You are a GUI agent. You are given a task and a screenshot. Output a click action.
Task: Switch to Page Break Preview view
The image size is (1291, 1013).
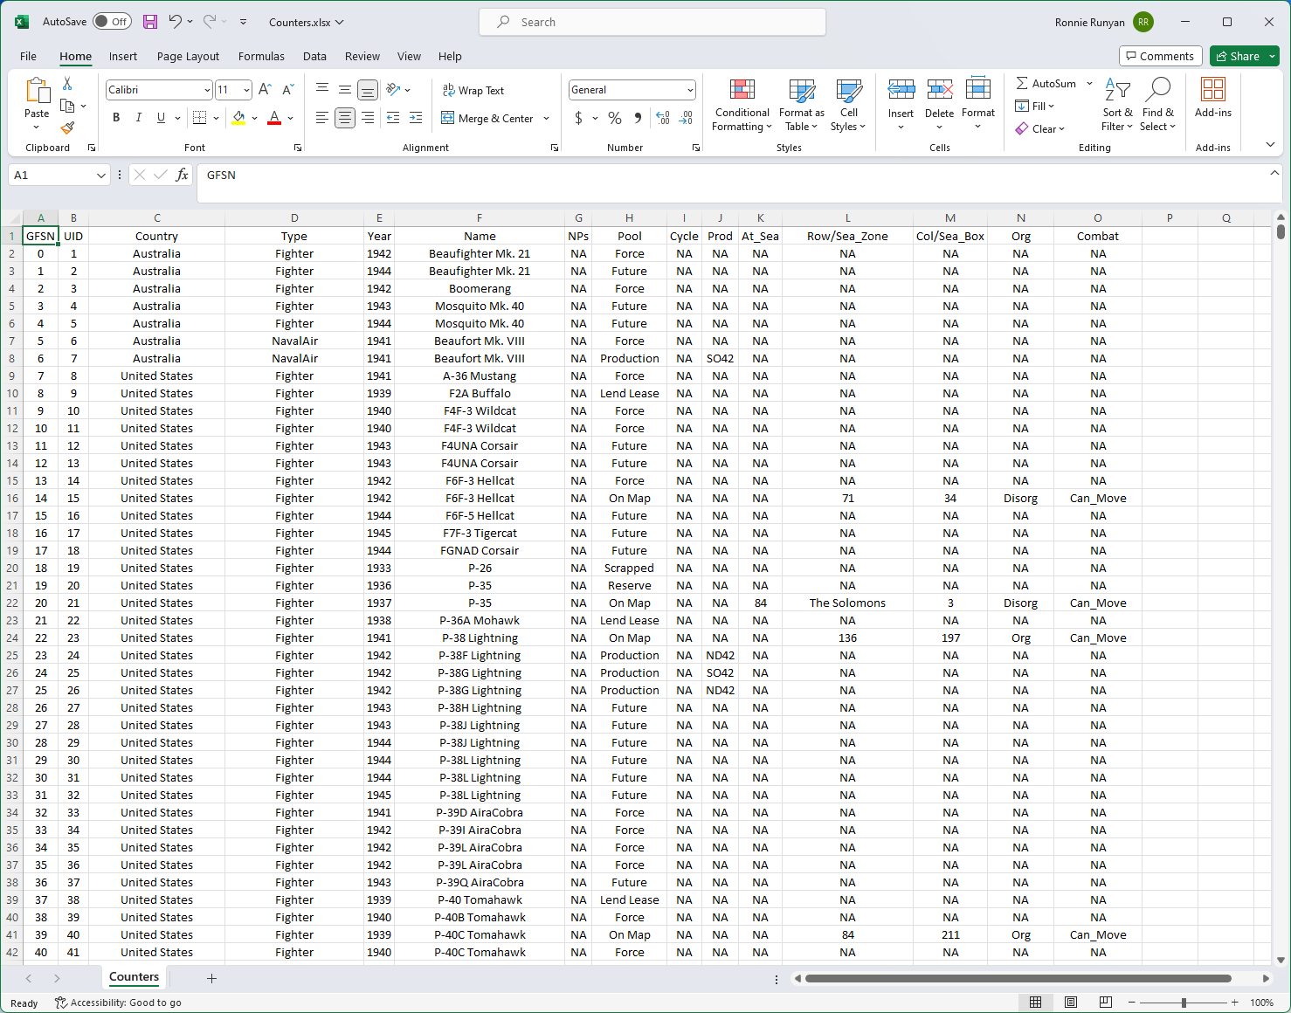tap(1105, 1003)
